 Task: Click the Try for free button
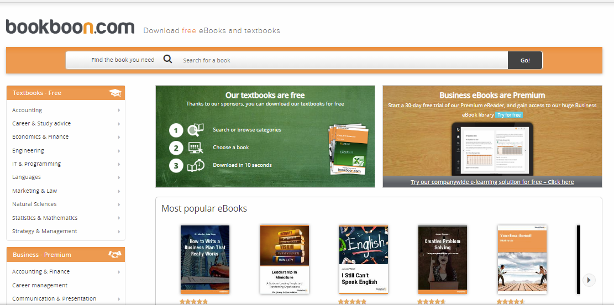[x=509, y=115]
